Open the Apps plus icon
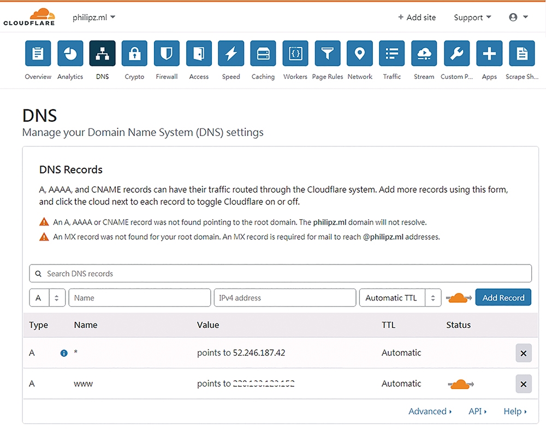The width and height of the screenshot is (546, 429). [x=489, y=54]
